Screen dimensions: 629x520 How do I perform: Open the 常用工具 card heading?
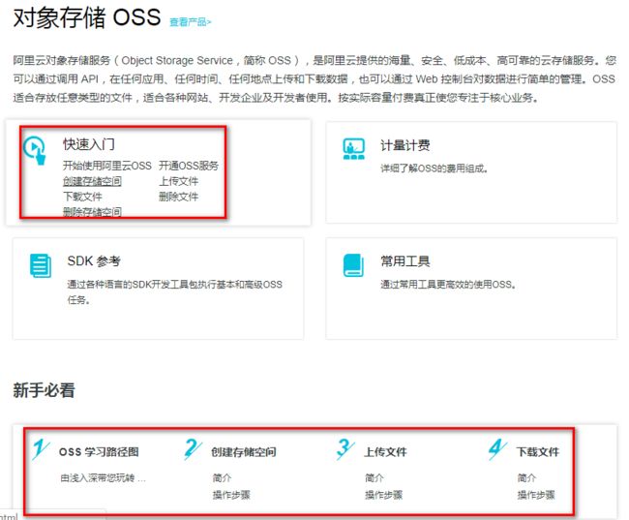pyautogui.click(x=405, y=261)
